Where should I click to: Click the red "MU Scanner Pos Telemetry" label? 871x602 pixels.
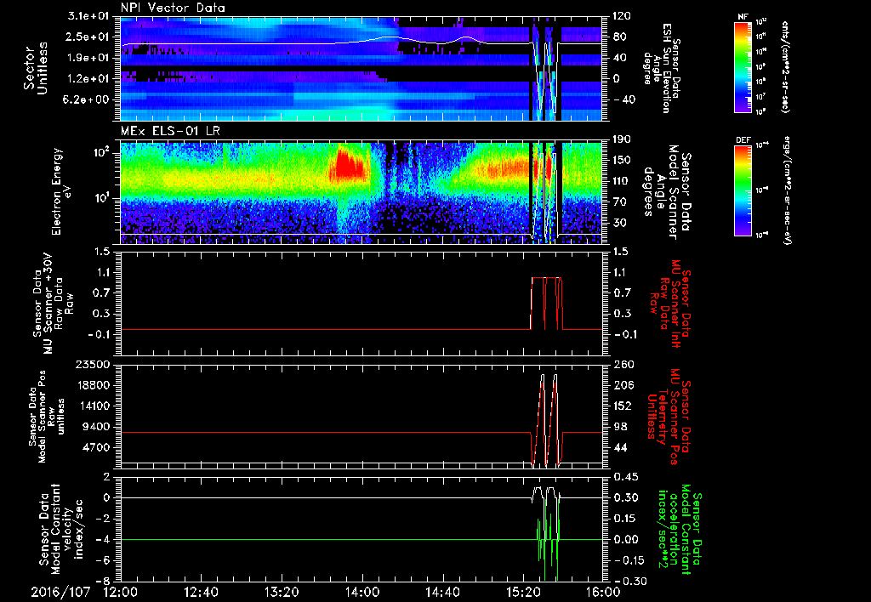tap(669, 417)
